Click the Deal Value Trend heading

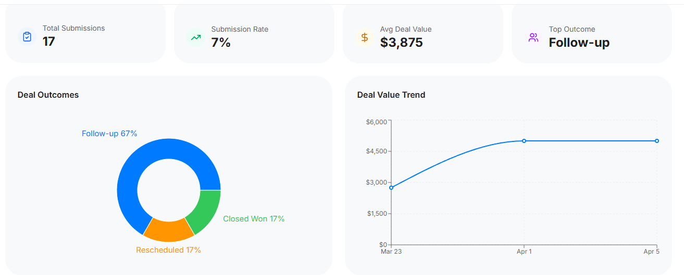pyautogui.click(x=391, y=95)
